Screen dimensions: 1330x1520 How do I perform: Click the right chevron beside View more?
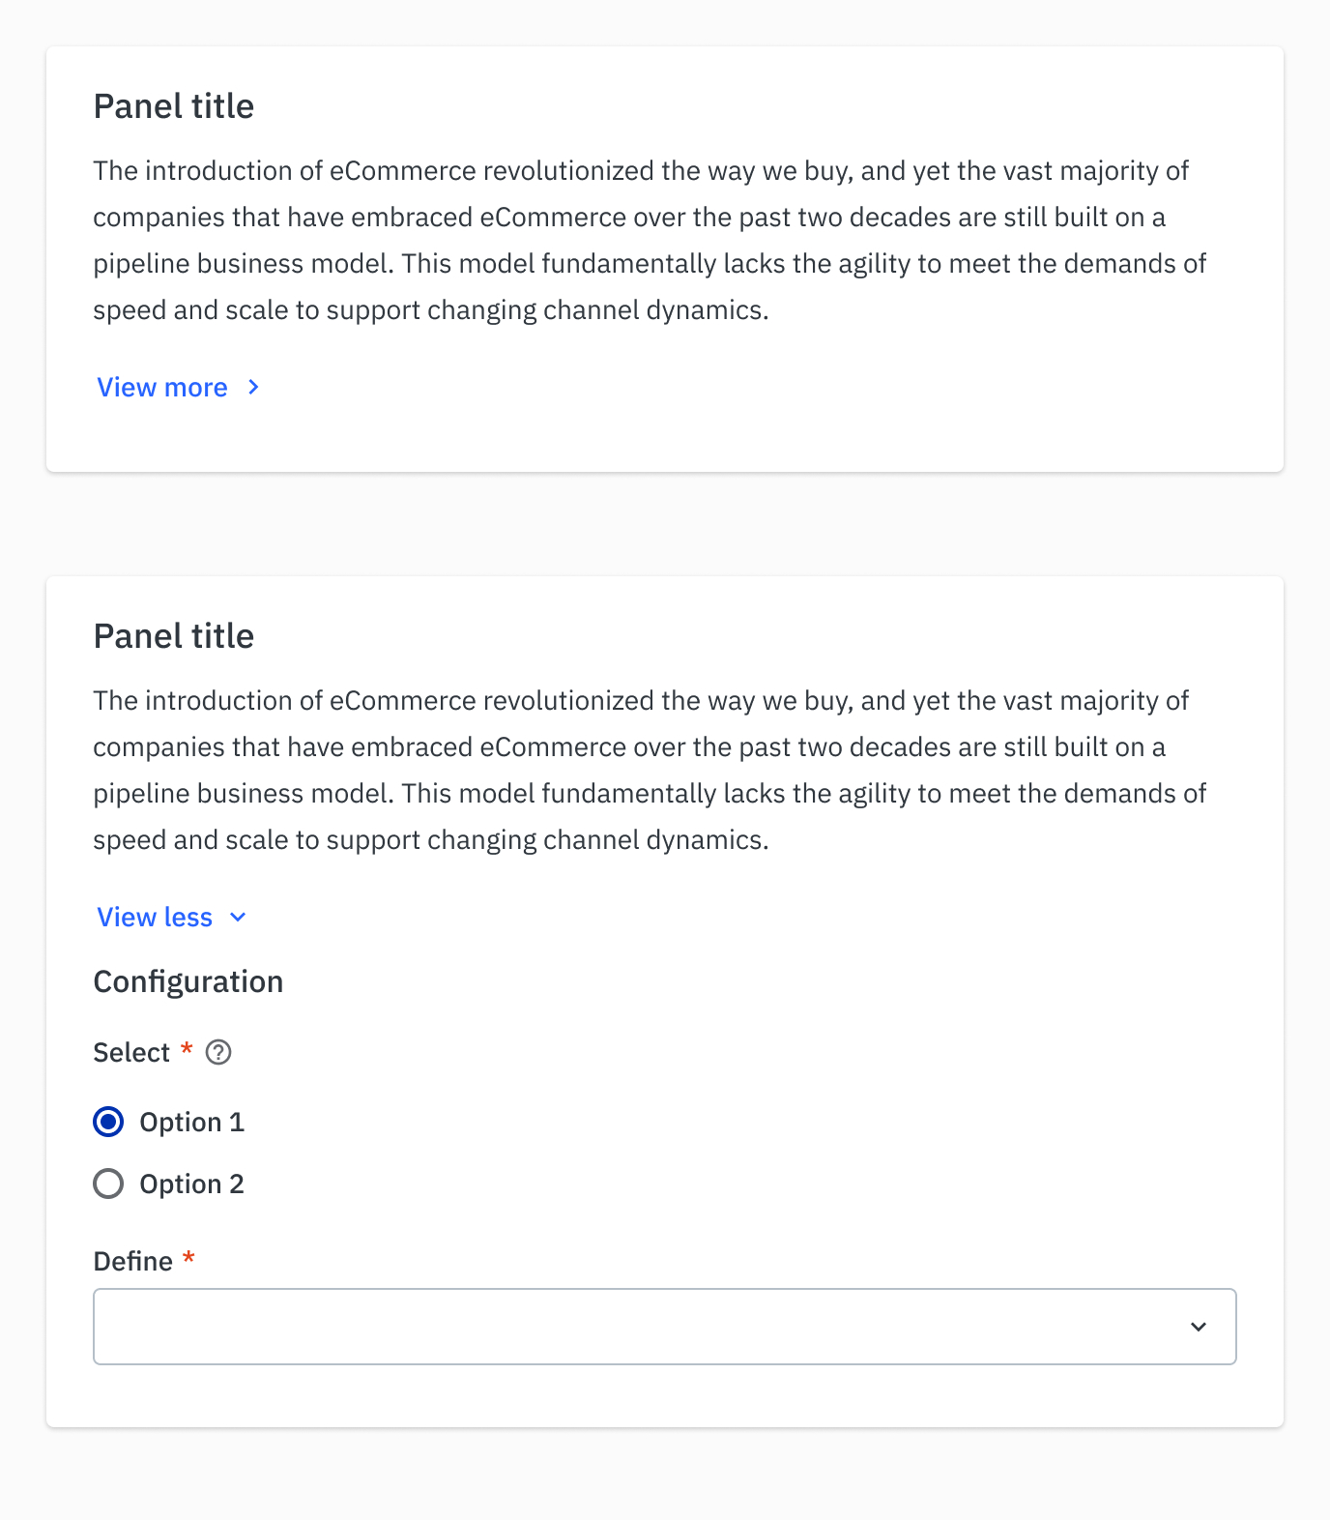253,388
